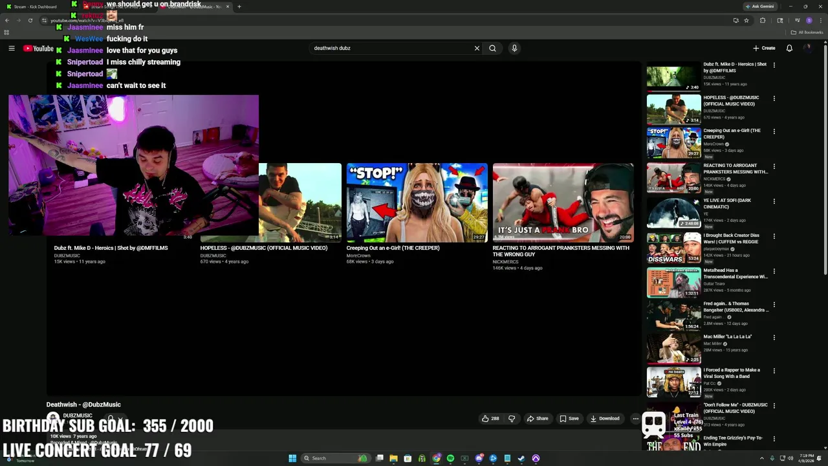This screenshot has height=466, width=828.
Task: Open options for Mac Miller sidebar video
Action: point(774,337)
